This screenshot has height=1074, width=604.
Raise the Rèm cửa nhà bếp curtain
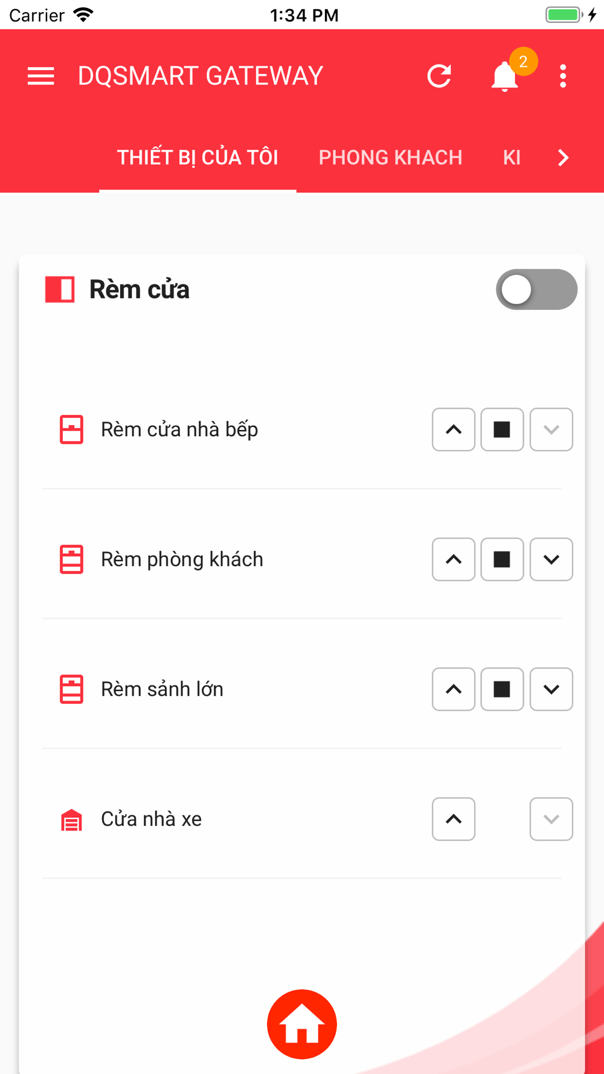coord(454,429)
